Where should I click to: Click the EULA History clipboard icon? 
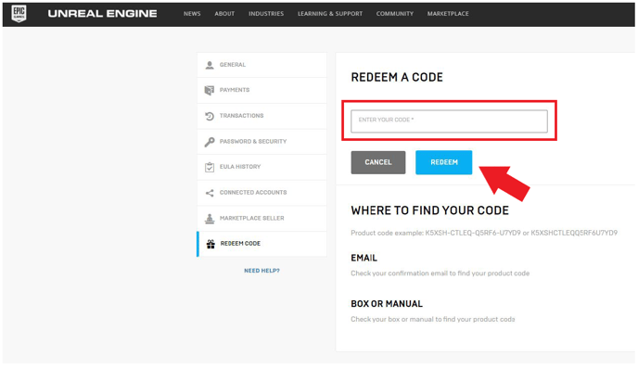click(210, 167)
